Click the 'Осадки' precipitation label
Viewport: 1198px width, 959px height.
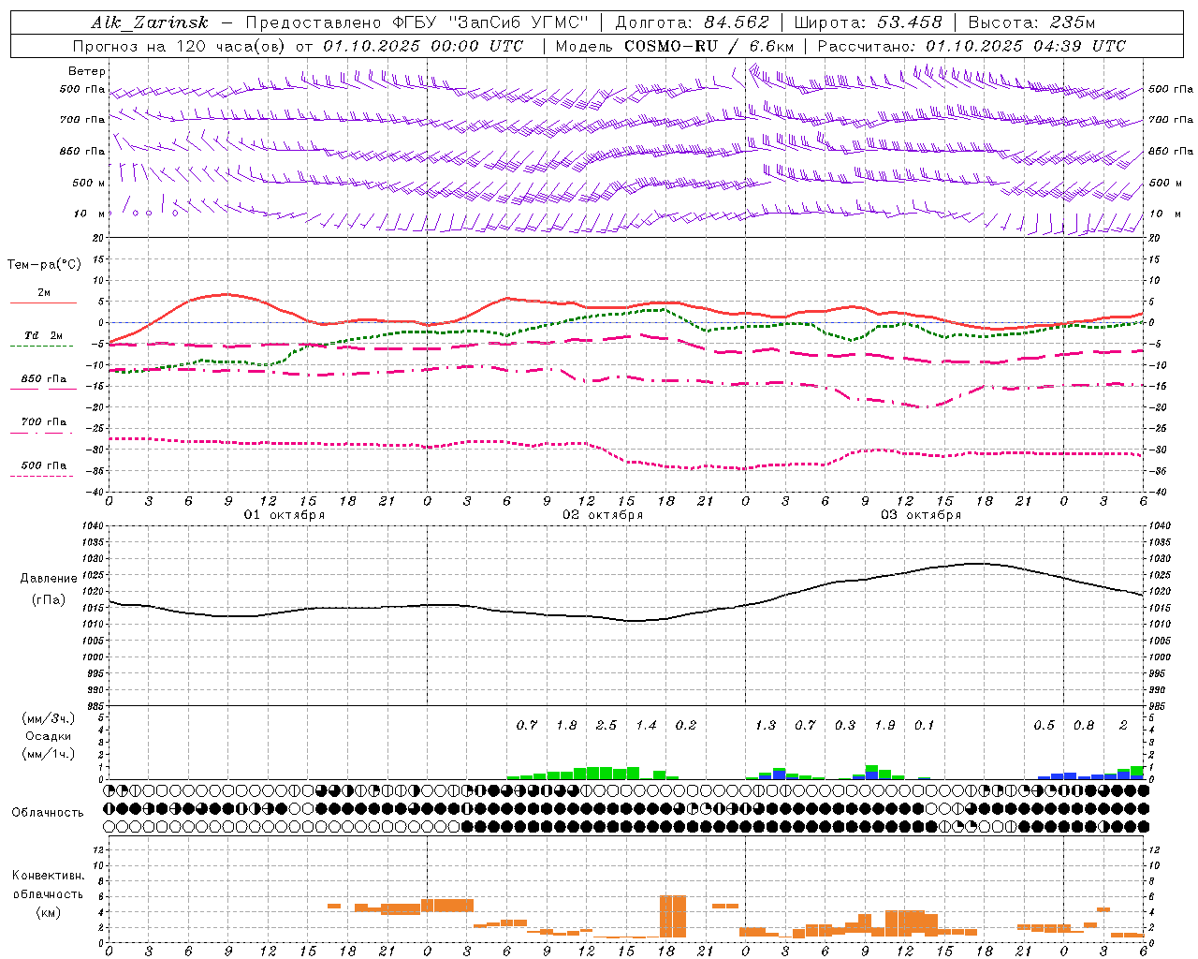[x=48, y=736]
